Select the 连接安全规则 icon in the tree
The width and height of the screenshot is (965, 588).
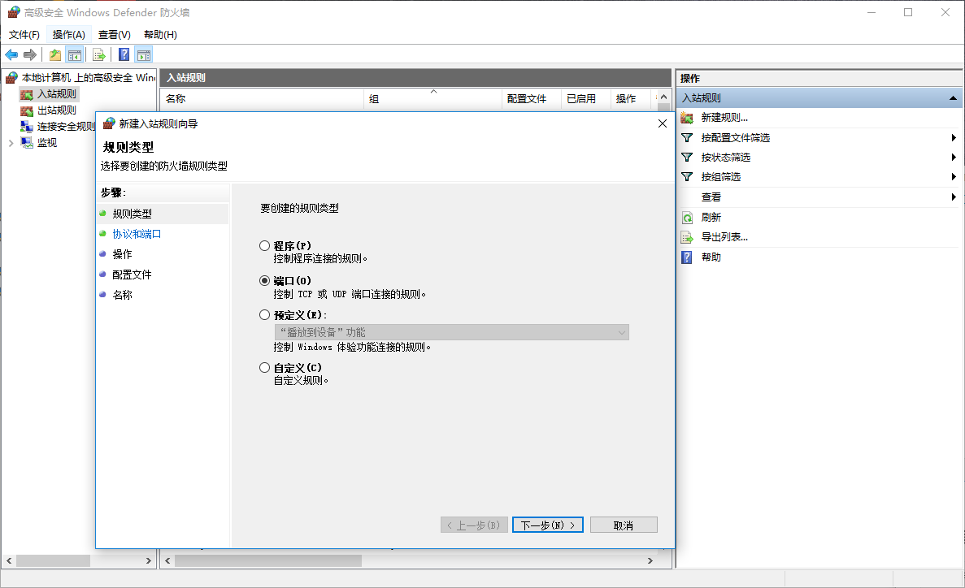27,127
